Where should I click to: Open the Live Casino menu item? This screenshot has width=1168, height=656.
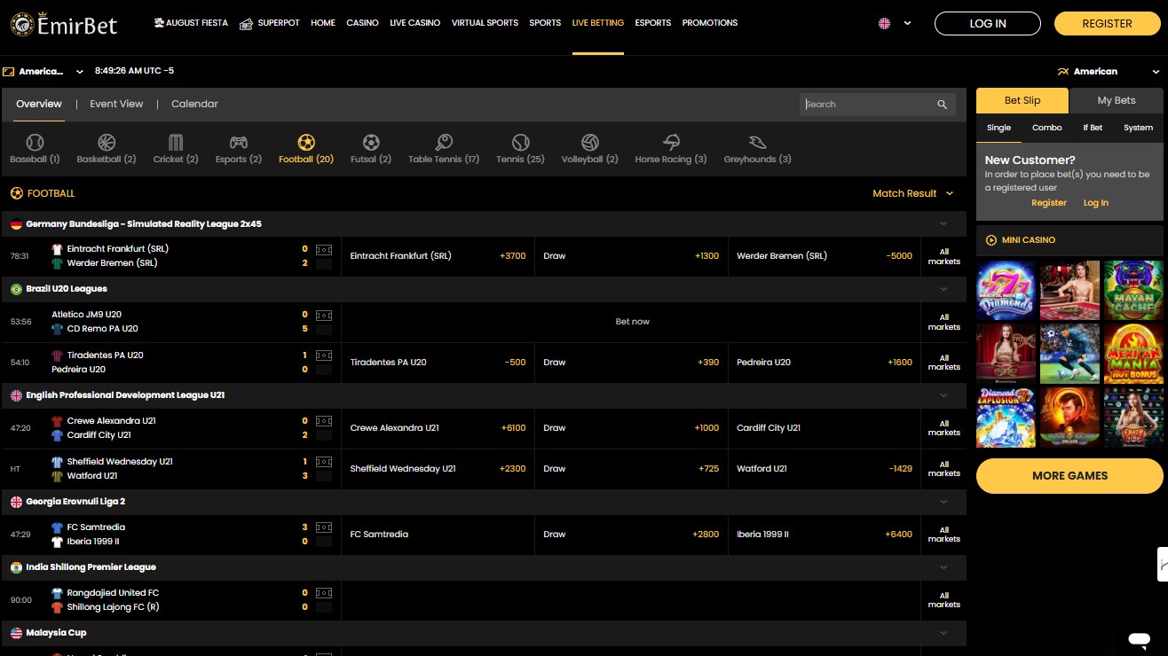[x=414, y=23]
